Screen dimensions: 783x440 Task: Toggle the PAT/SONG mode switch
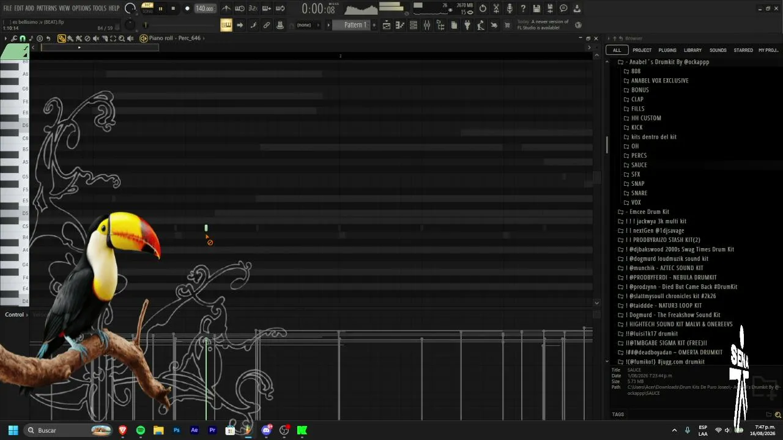pos(147,8)
